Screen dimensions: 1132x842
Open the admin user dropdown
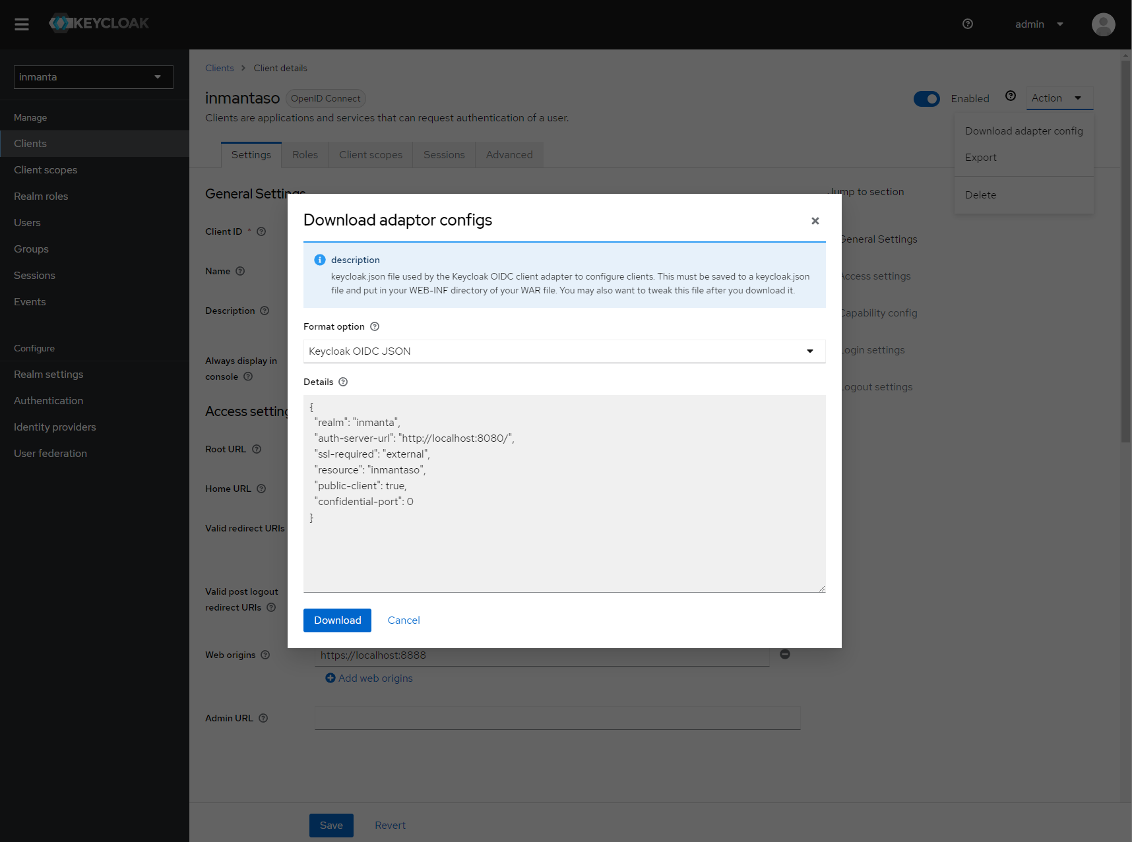[1039, 24]
